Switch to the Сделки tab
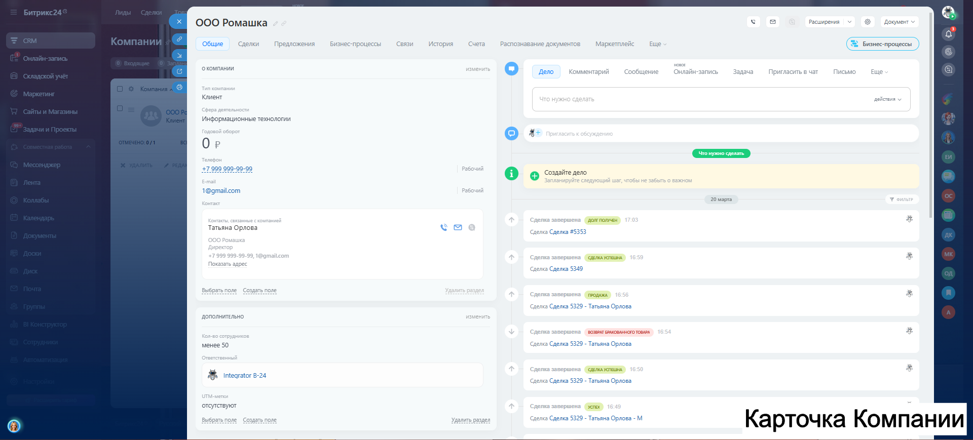Viewport: 973px width, 440px height. click(248, 44)
